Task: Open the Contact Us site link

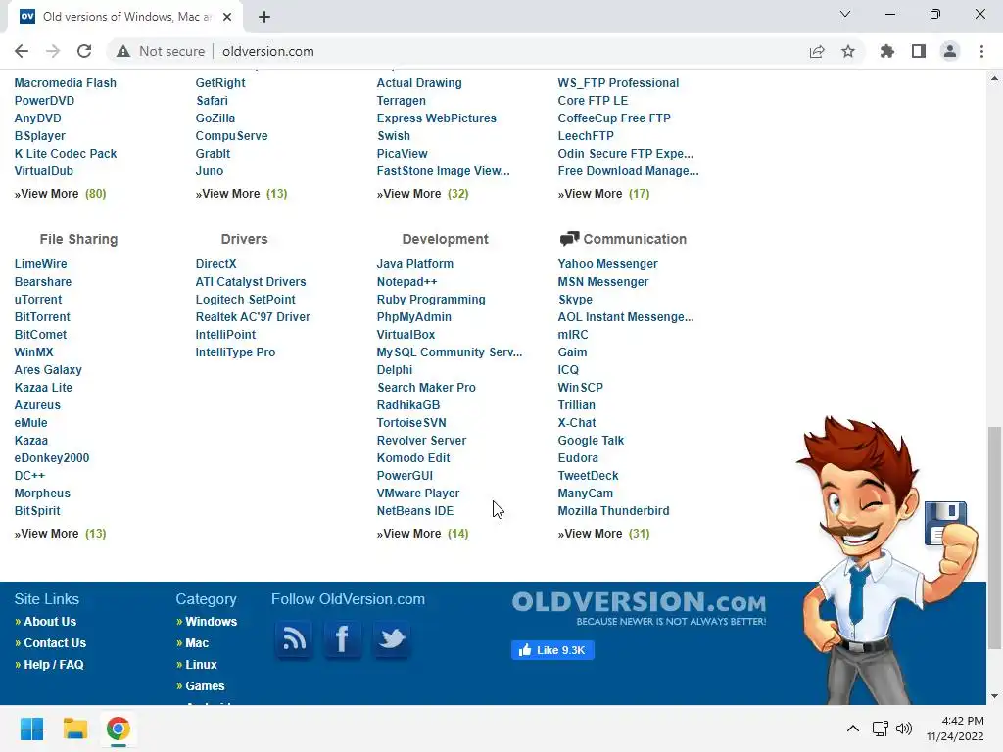Action: 55,643
